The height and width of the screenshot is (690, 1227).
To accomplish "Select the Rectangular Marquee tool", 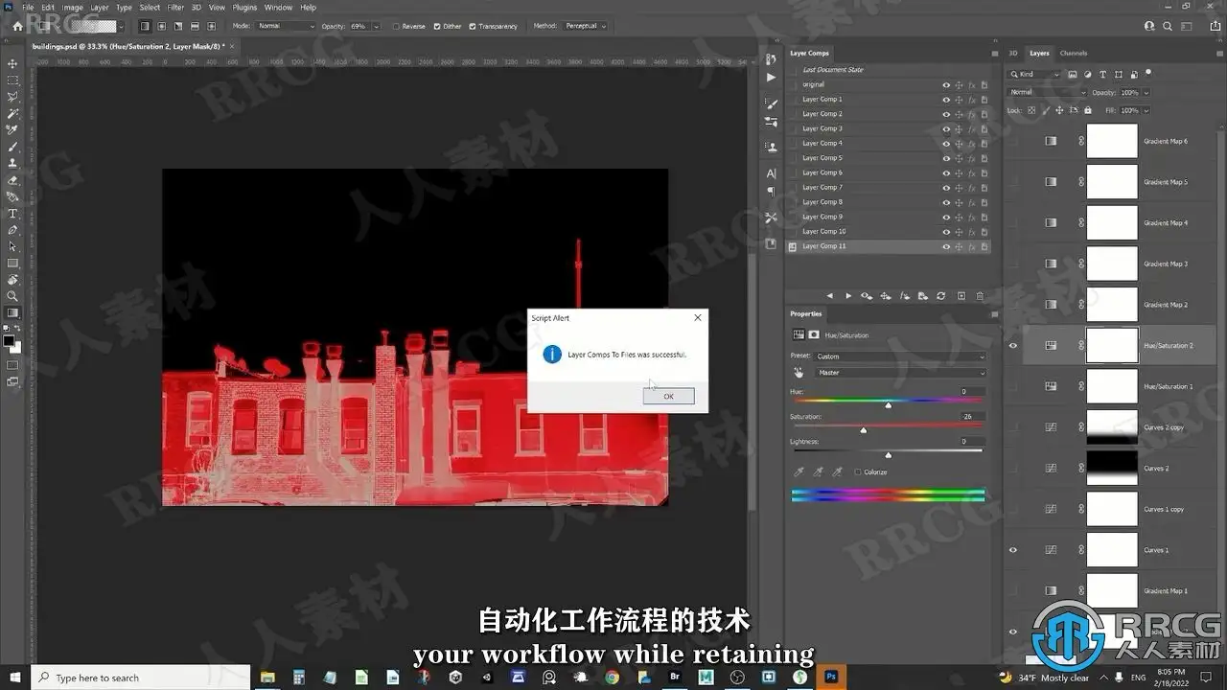I will pyautogui.click(x=12, y=80).
